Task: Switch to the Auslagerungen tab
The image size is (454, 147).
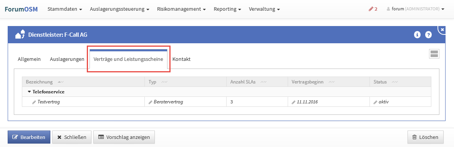Action: click(67, 59)
